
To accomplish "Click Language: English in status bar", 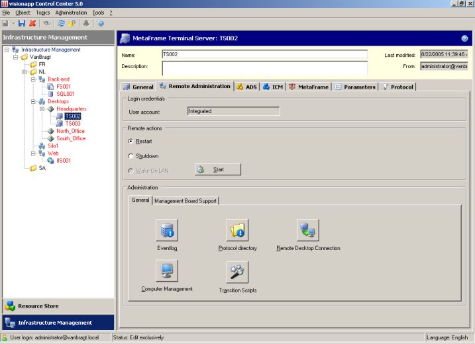I will (x=447, y=337).
